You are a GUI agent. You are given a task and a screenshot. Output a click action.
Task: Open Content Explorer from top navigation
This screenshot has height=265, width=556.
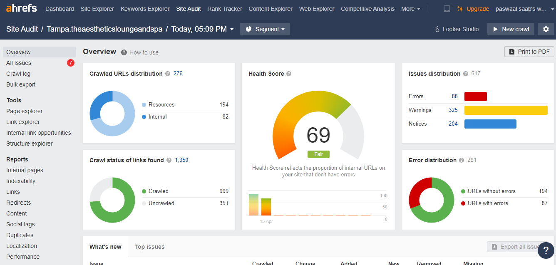pyautogui.click(x=271, y=9)
